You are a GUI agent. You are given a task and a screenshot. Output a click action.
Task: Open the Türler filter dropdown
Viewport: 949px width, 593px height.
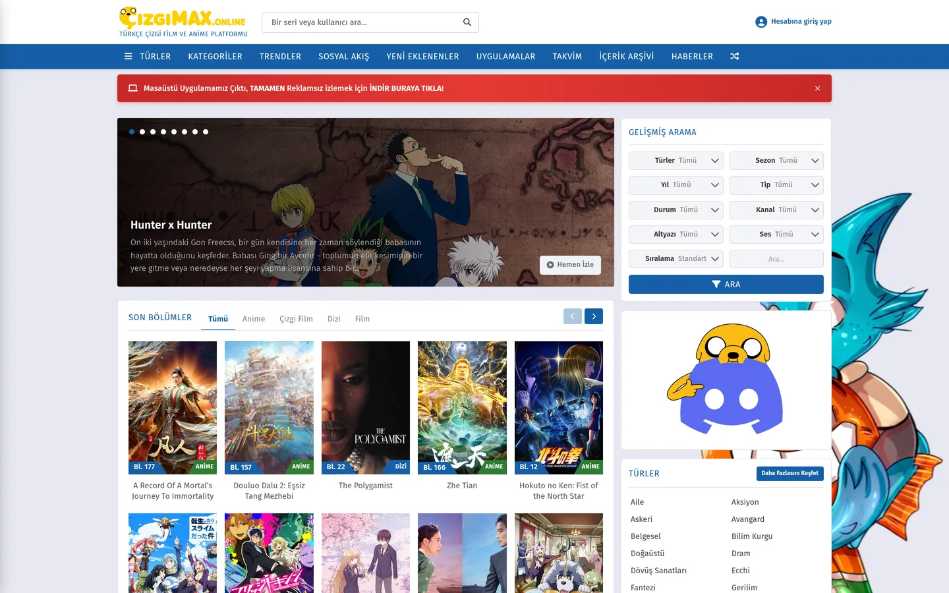(x=676, y=161)
